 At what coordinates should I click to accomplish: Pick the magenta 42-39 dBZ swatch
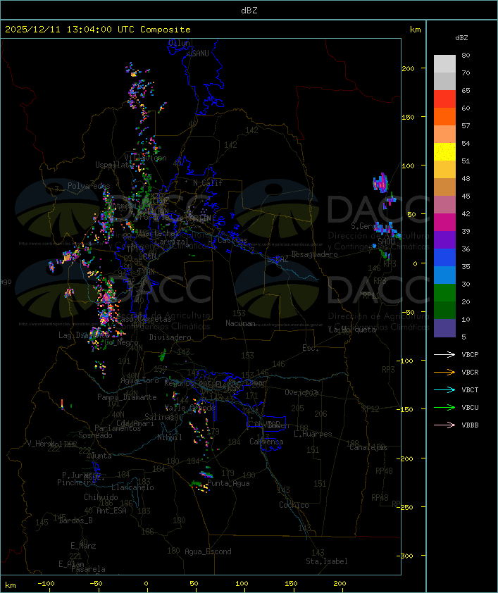(444, 223)
